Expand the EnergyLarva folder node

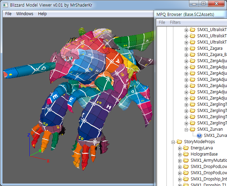pos(180,148)
